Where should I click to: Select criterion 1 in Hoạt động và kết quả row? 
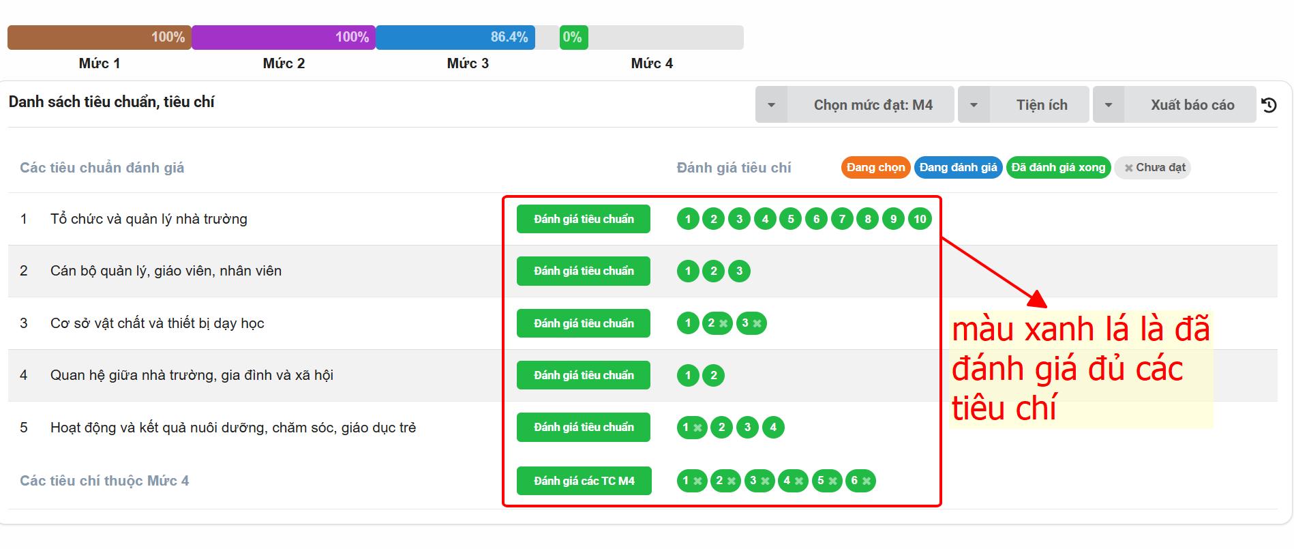691,428
